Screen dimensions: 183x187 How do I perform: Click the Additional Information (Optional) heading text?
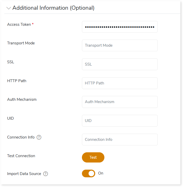[53, 8]
